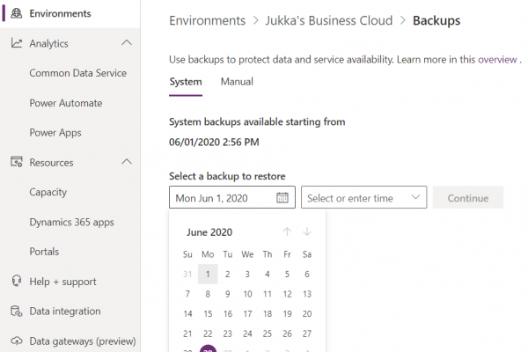Select May 31 in the calendar
The width and height of the screenshot is (528, 352).
(x=187, y=275)
